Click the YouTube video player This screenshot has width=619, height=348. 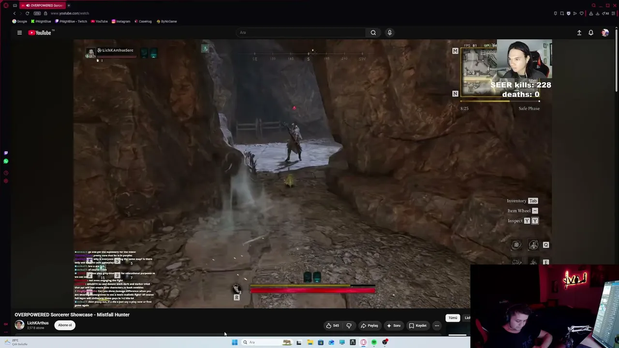click(312, 174)
